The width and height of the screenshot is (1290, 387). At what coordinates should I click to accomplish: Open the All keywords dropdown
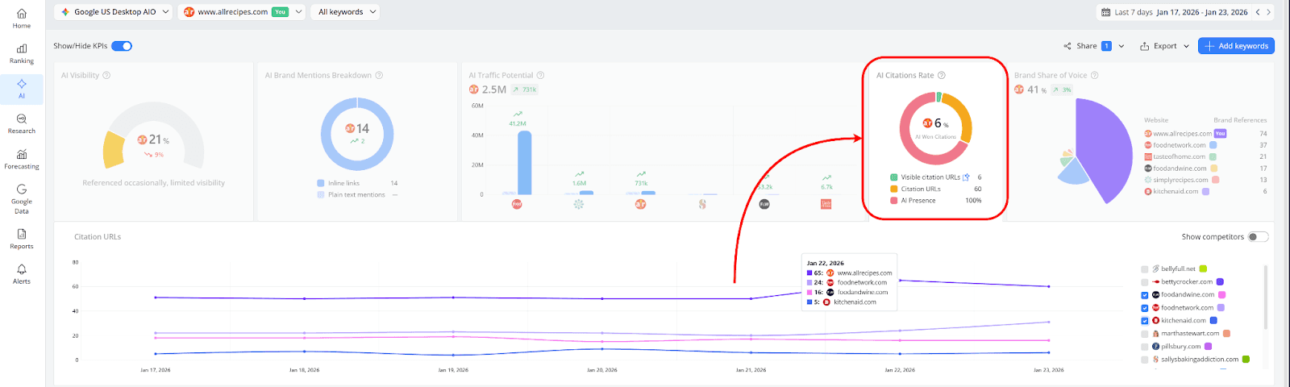(x=345, y=12)
